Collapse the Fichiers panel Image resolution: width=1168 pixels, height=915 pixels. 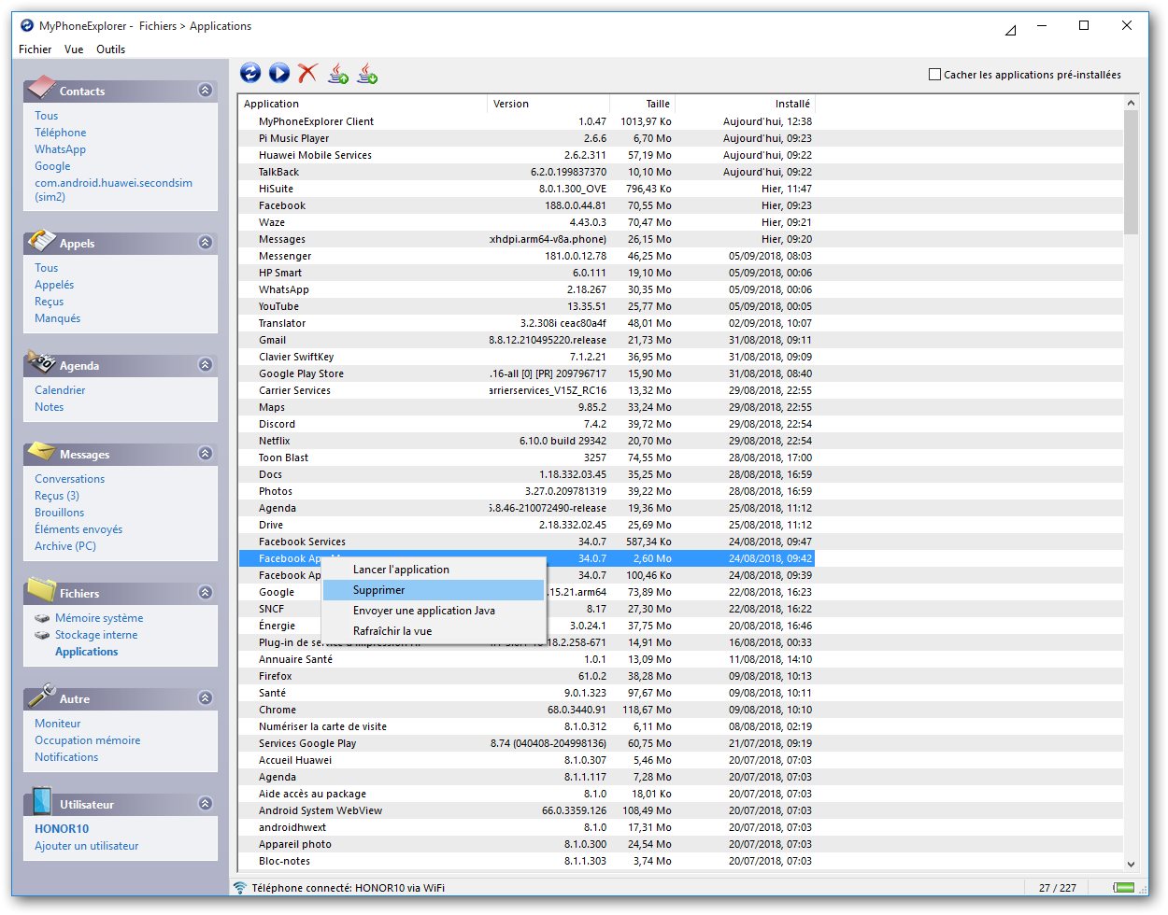[x=205, y=593]
